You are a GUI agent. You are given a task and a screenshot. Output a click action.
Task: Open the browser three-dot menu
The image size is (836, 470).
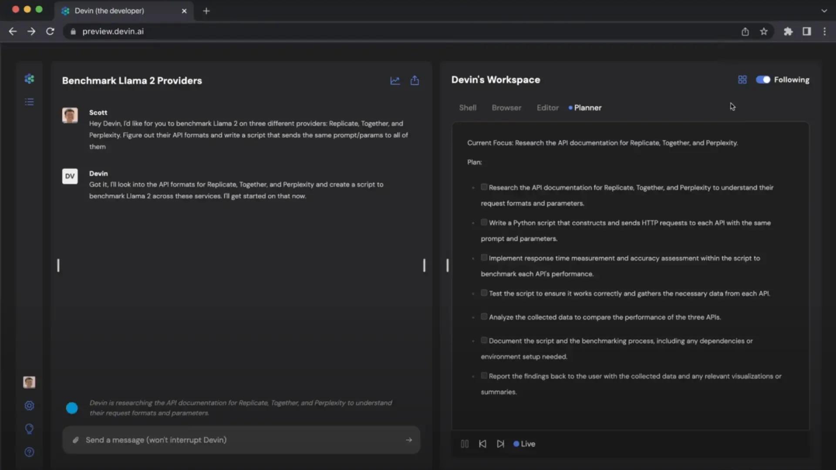click(x=824, y=31)
